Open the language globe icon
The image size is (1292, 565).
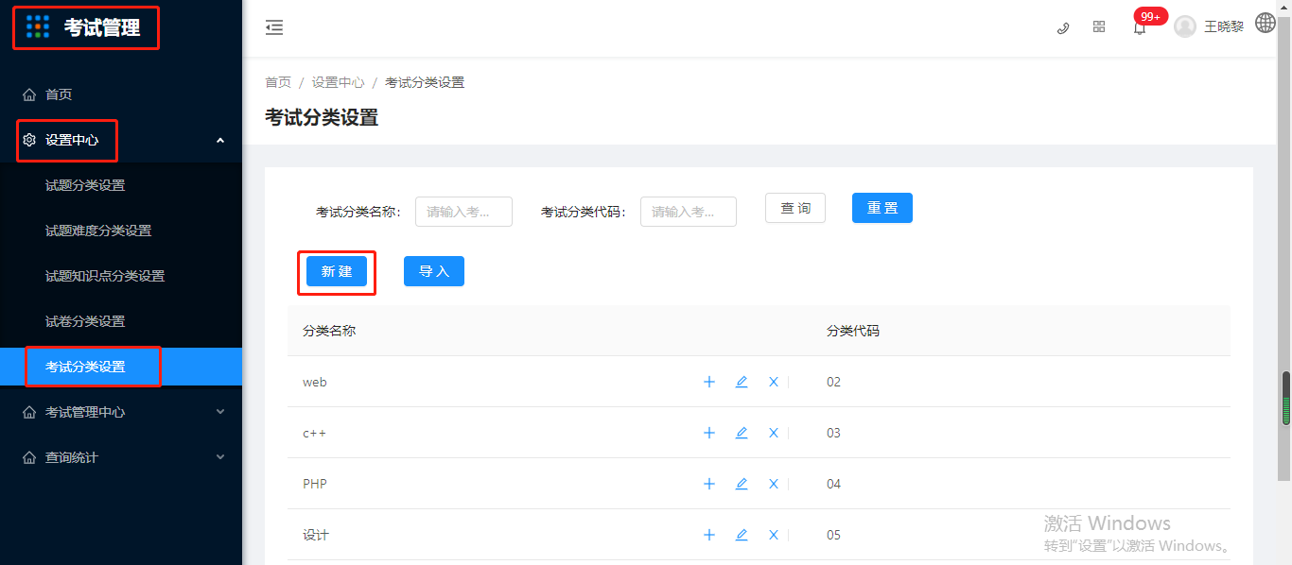[1266, 23]
